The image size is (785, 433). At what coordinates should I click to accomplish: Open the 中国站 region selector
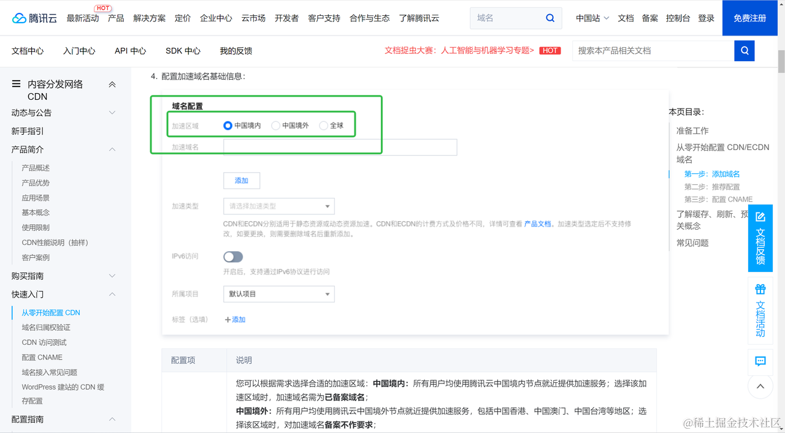[592, 18]
